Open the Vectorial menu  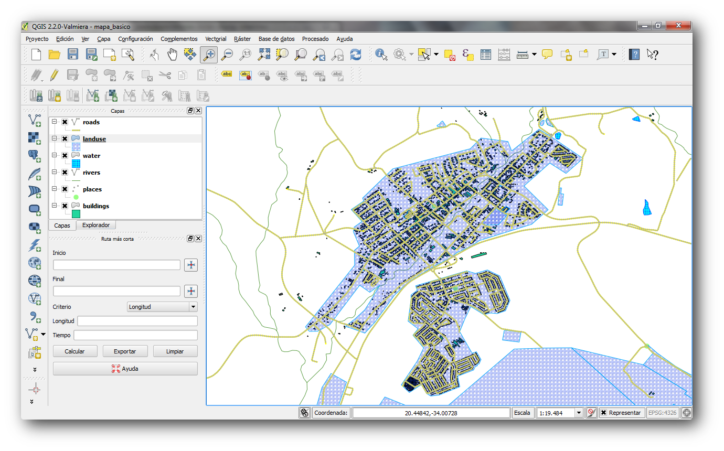(216, 39)
